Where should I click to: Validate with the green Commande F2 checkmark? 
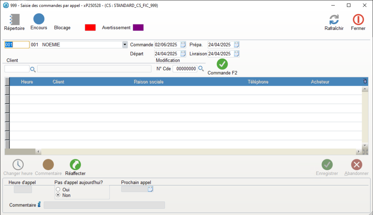click(222, 64)
